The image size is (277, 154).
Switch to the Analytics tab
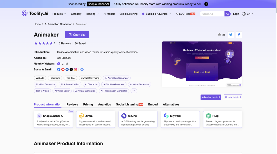tap(104, 104)
